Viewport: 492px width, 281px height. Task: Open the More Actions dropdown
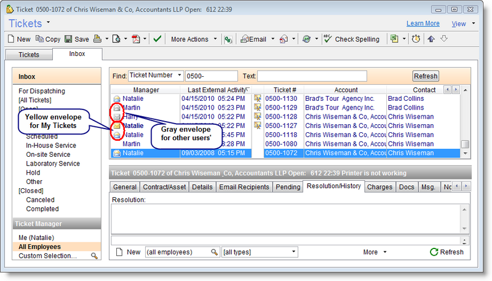tap(192, 39)
